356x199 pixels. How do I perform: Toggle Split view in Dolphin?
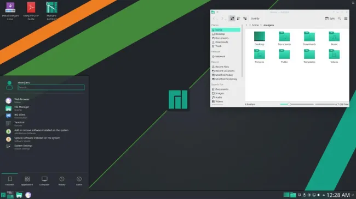[330, 19]
